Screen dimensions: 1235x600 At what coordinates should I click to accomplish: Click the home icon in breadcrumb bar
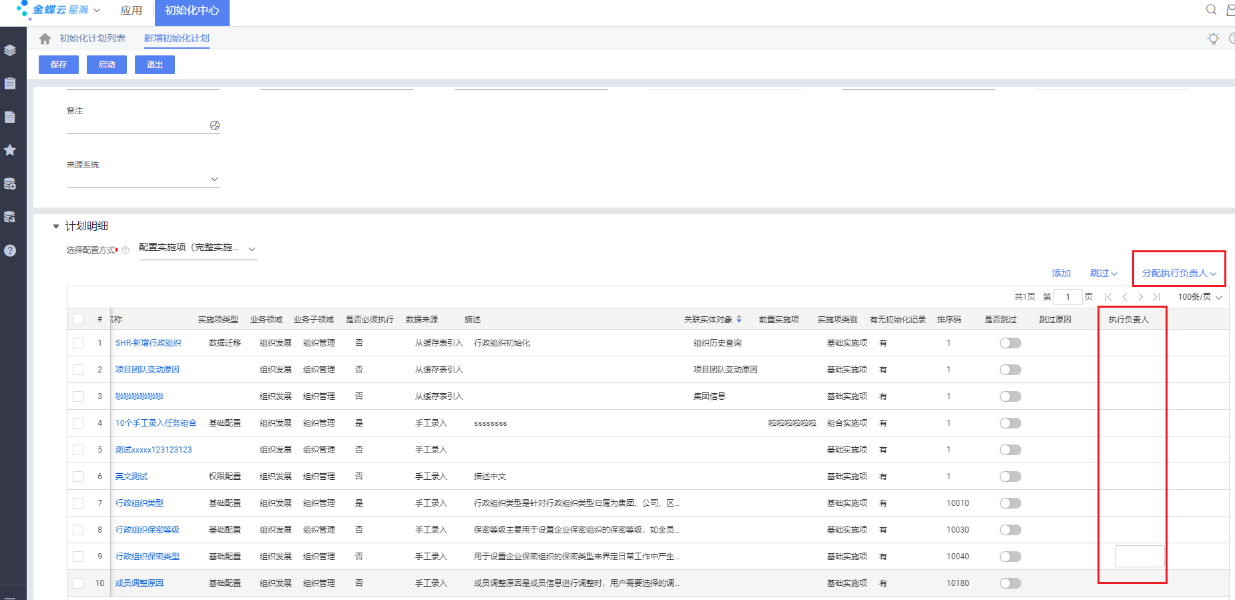pos(45,39)
